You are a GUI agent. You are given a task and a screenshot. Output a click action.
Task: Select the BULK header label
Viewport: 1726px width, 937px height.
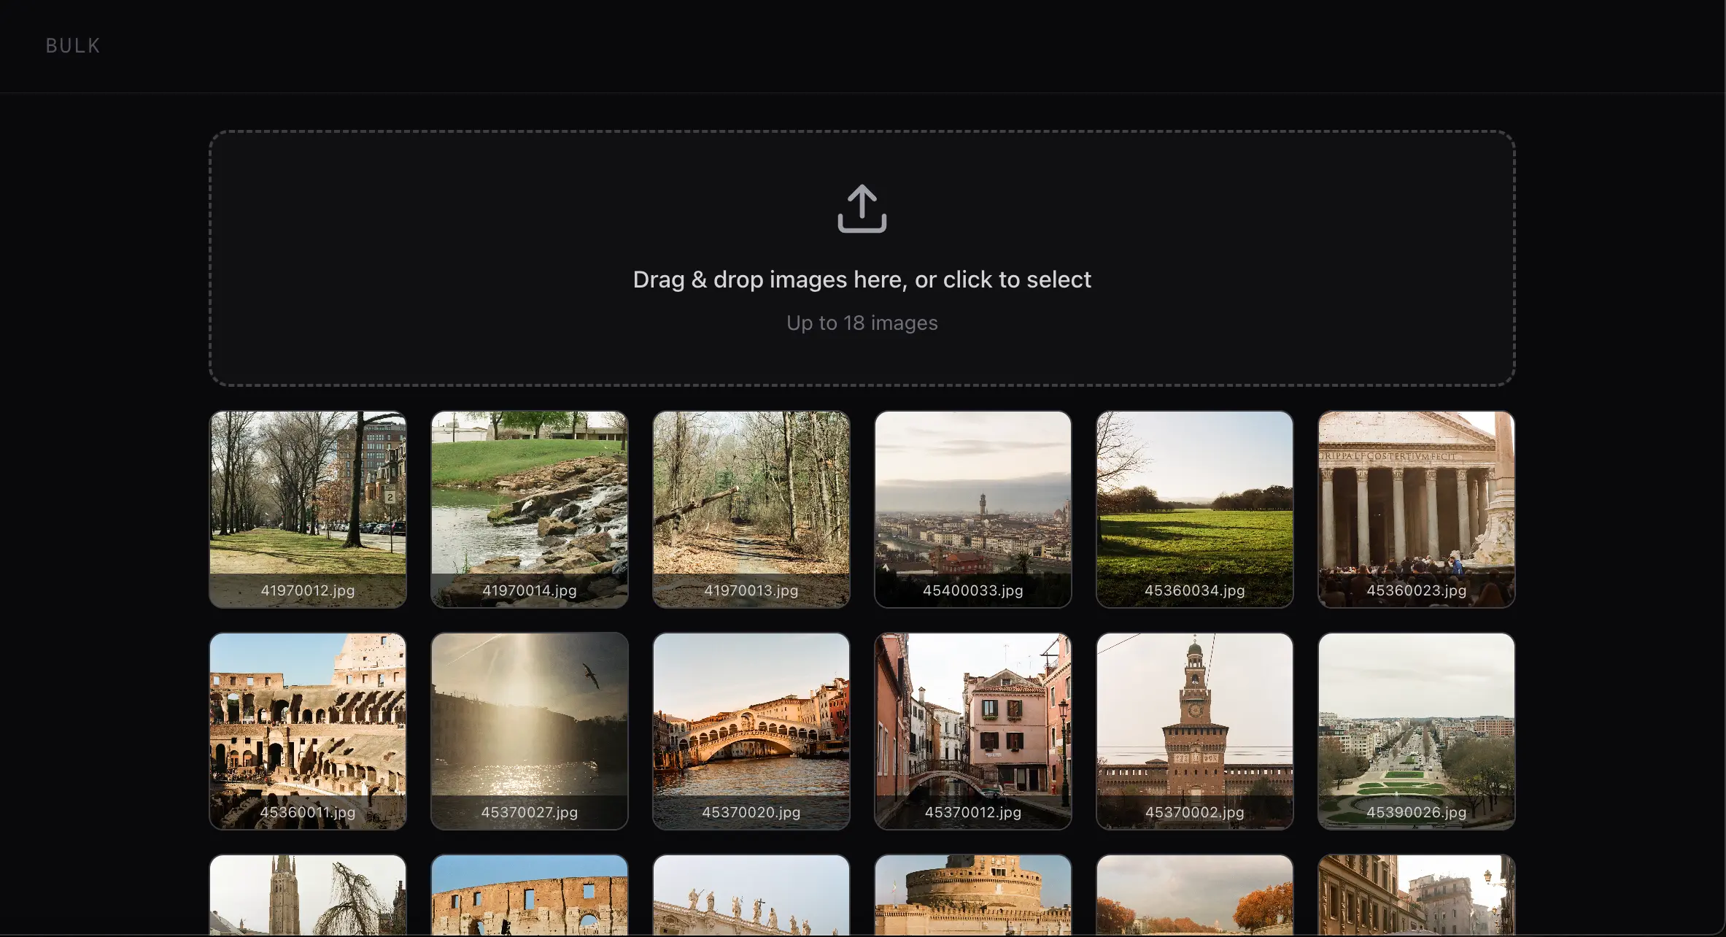(72, 45)
